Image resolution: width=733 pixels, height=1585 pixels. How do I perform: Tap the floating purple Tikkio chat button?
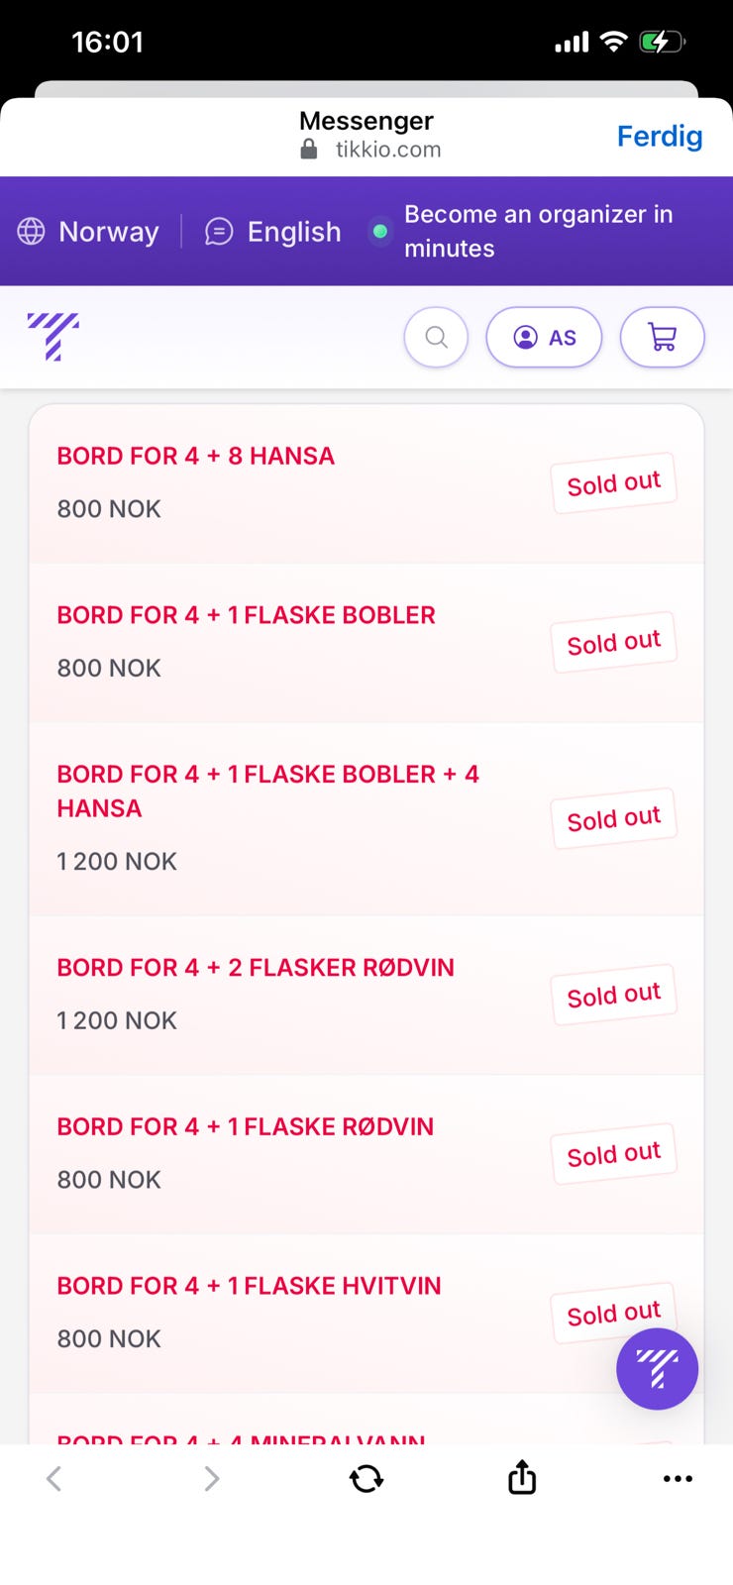pos(657,1368)
